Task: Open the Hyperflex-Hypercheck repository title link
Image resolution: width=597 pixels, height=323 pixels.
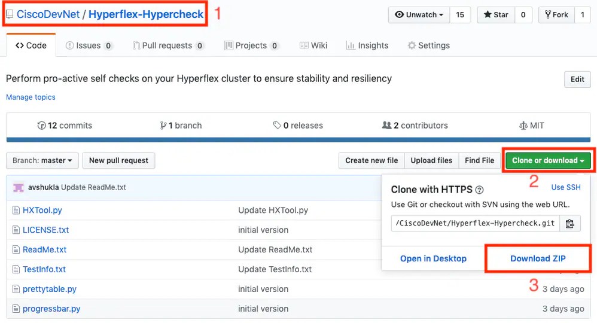Action: [146, 14]
